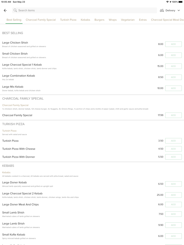
Task: Add Large Chicken Shish to order
Action: pos(173,44)
